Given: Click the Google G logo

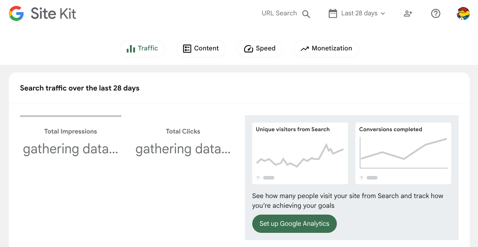Looking at the screenshot, I should (16, 14).
